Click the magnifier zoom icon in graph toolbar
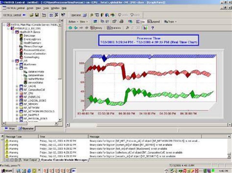This screenshot has height=173, width=232. (x=127, y=28)
